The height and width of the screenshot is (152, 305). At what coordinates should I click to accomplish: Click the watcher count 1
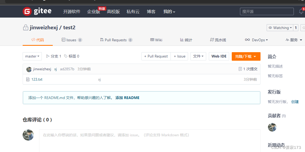click(296, 28)
